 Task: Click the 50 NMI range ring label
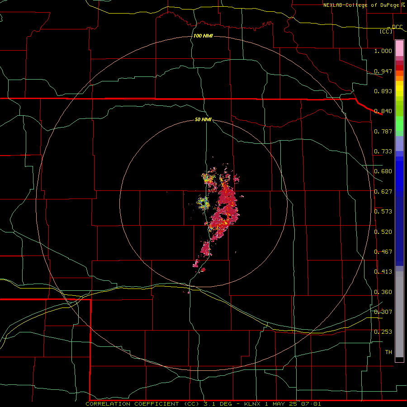tap(203, 119)
